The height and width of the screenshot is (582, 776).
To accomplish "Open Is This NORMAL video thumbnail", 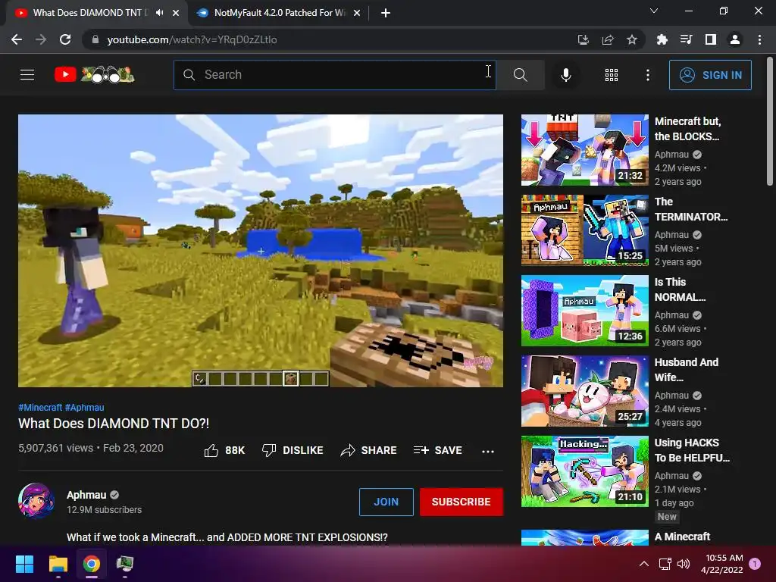I will pyautogui.click(x=585, y=311).
